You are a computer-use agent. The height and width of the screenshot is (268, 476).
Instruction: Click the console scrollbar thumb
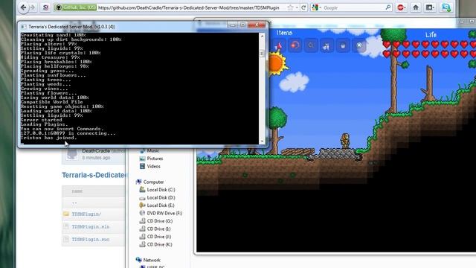262,54
